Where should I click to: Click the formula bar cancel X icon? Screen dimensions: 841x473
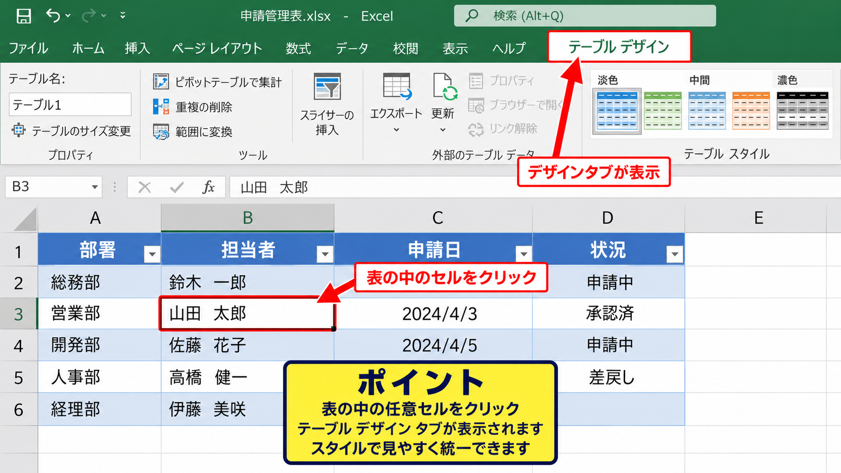coord(144,187)
